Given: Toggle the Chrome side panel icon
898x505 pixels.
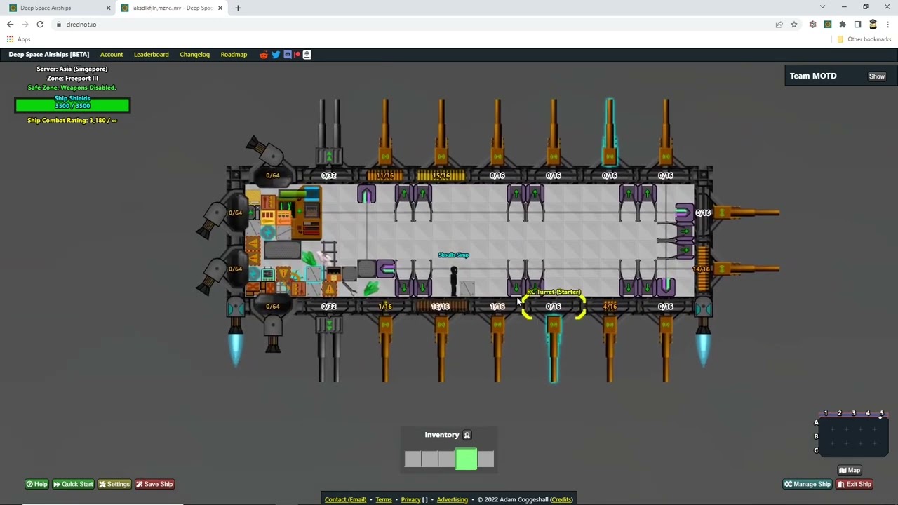Looking at the screenshot, I should pos(857,25).
